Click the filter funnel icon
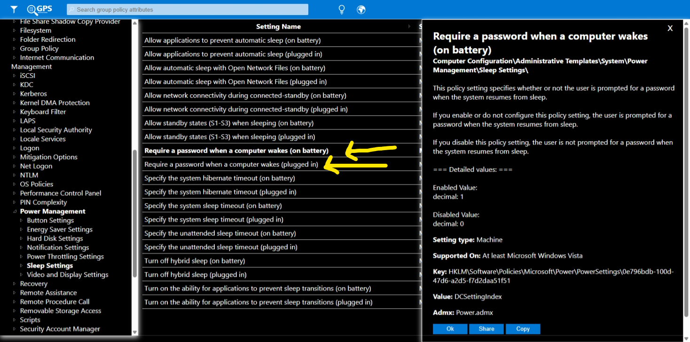The height and width of the screenshot is (342, 690). coord(14,9)
